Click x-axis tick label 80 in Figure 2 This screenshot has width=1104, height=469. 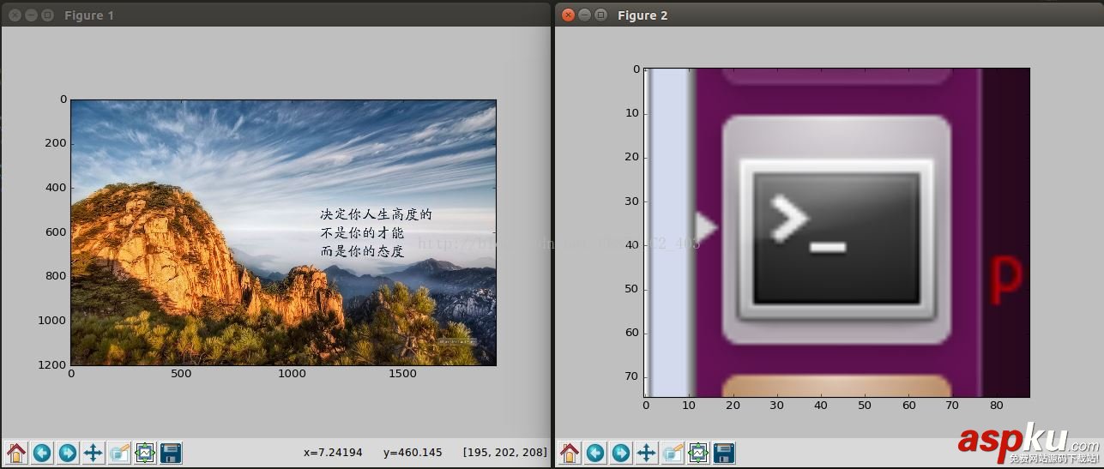tap(997, 406)
